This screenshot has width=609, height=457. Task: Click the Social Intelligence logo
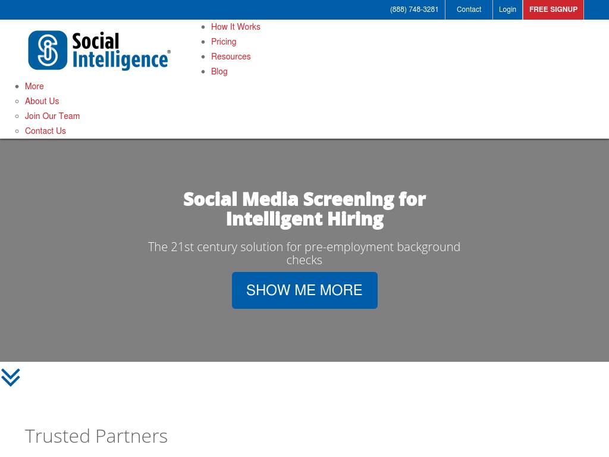coord(99,51)
